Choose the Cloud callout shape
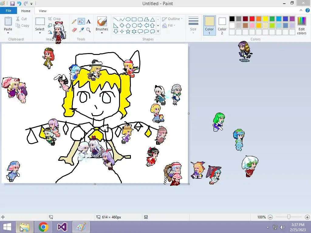Screen dimensions: 311x233 click(x=152, y=32)
